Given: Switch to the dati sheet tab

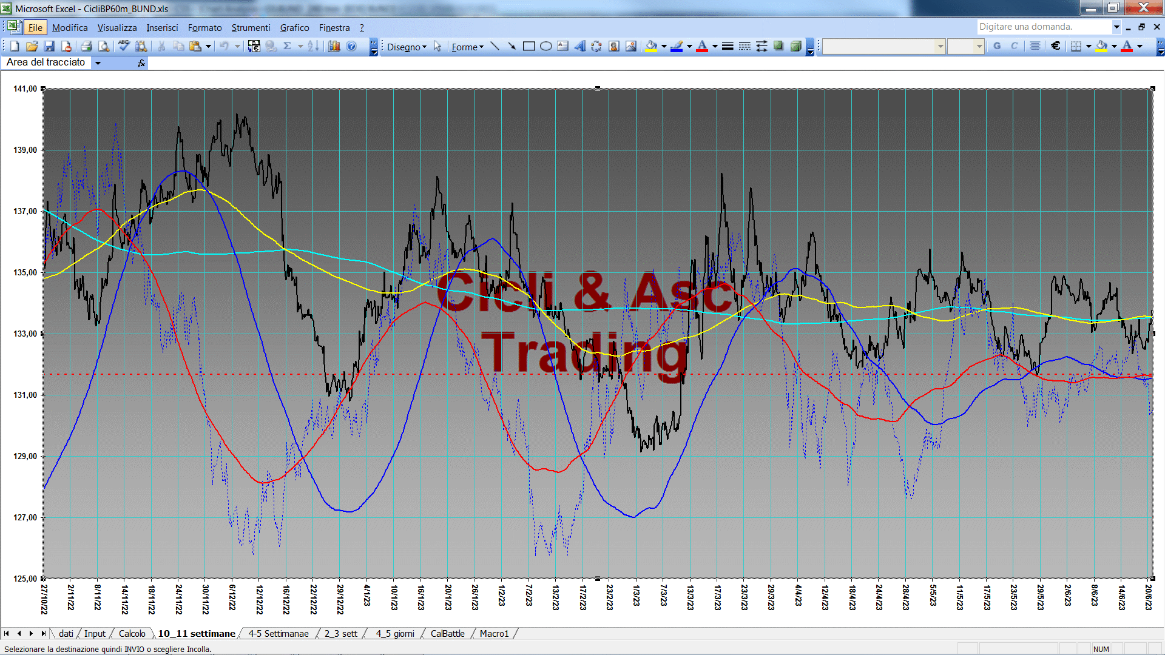Looking at the screenshot, I should coord(66,633).
